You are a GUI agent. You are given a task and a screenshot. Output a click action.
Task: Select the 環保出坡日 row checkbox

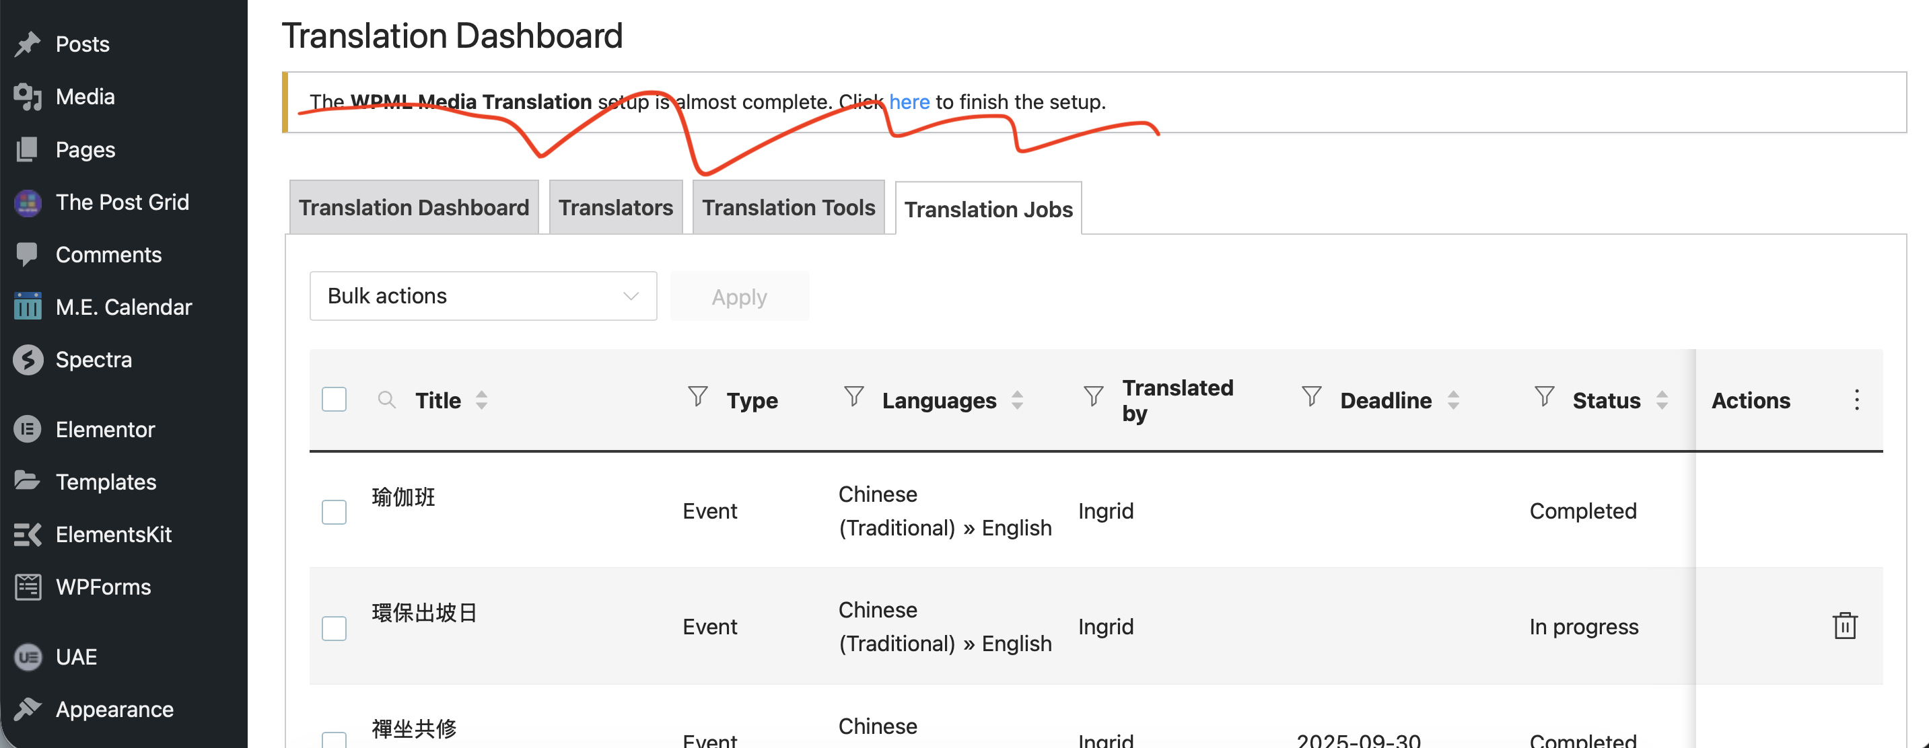334,628
